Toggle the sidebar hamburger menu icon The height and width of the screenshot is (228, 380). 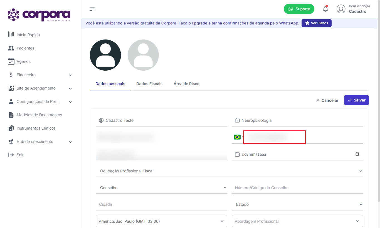point(92,9)
